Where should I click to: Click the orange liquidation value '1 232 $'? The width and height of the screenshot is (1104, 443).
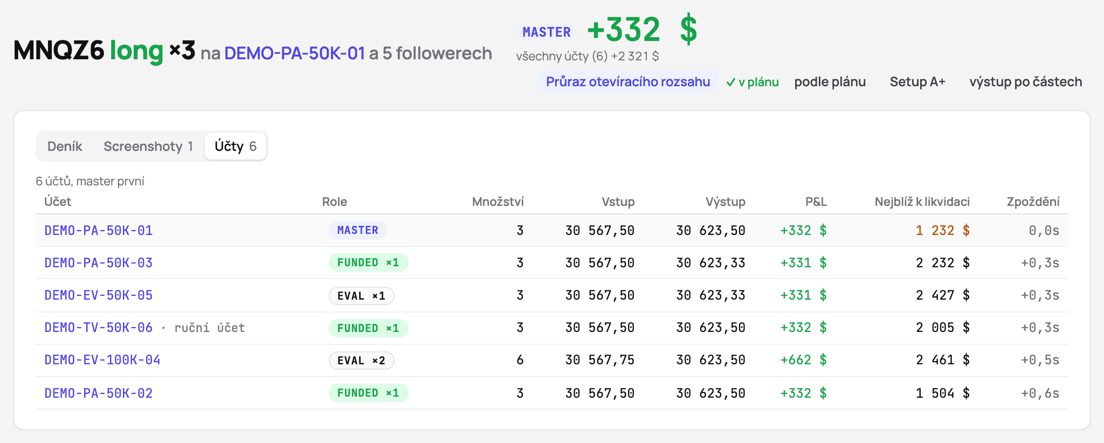[943, 231]
